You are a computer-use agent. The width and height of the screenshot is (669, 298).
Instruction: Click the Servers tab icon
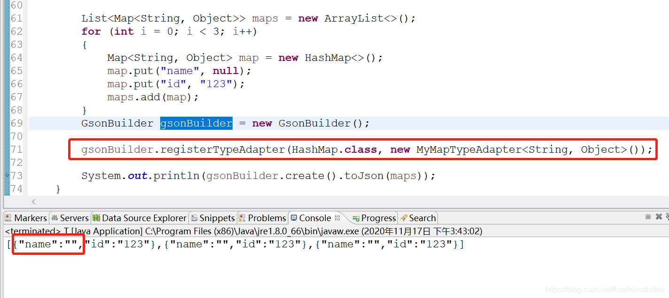pyautogui.click(x=54, y=218)
